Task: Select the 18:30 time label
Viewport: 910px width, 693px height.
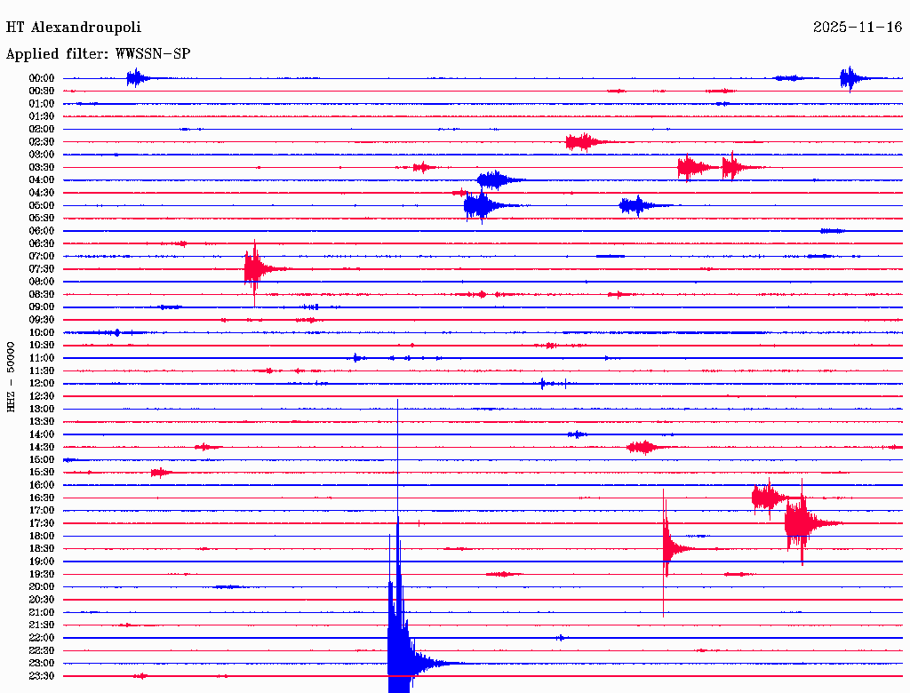Action: pyautogui.click(x=42, y=549)
